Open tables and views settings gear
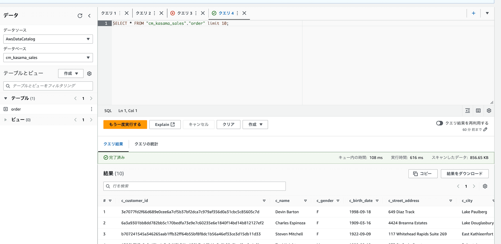The height and width of the screenshot is (244, 501). pyautogui.click(x=89, y=73)
